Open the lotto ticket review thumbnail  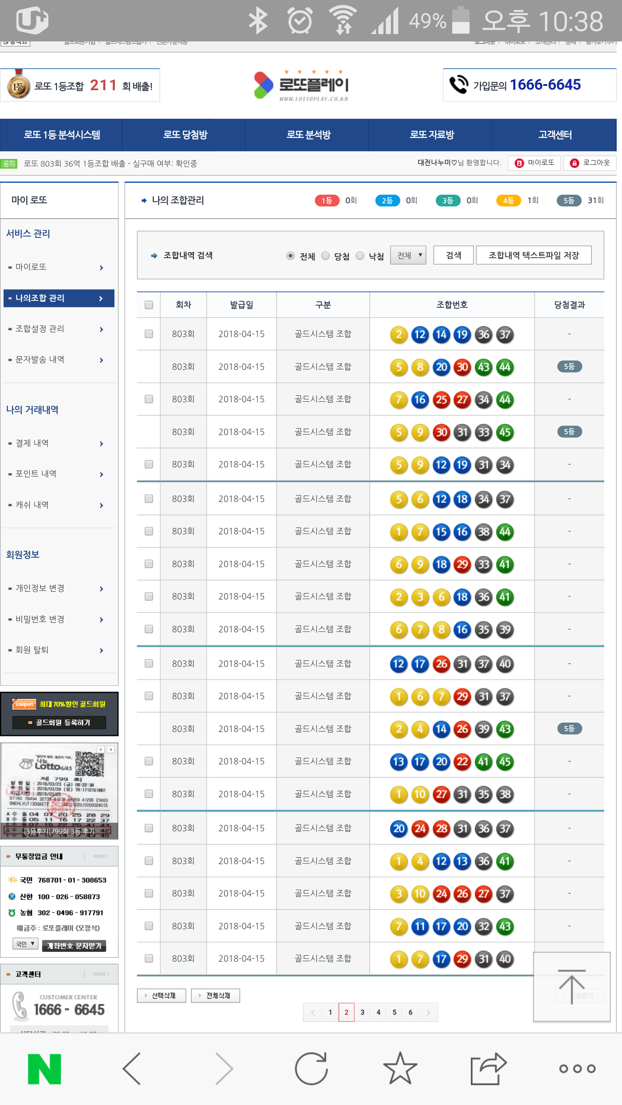[59, 792]
